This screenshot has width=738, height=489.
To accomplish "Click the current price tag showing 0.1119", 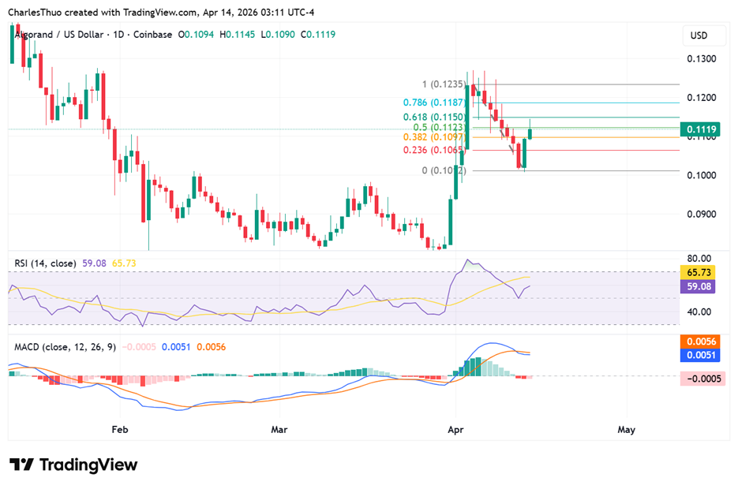I will click(702, 129).
